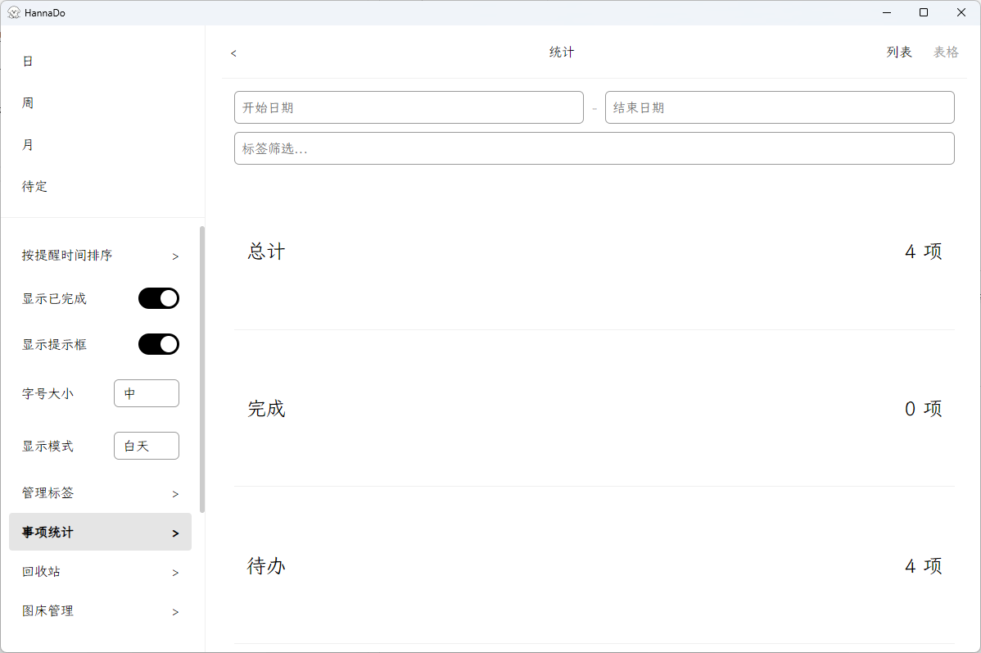This screenshot has width=981, height=653.
Task: Switch to the 表格 view
Action: [x=946, y=51]
